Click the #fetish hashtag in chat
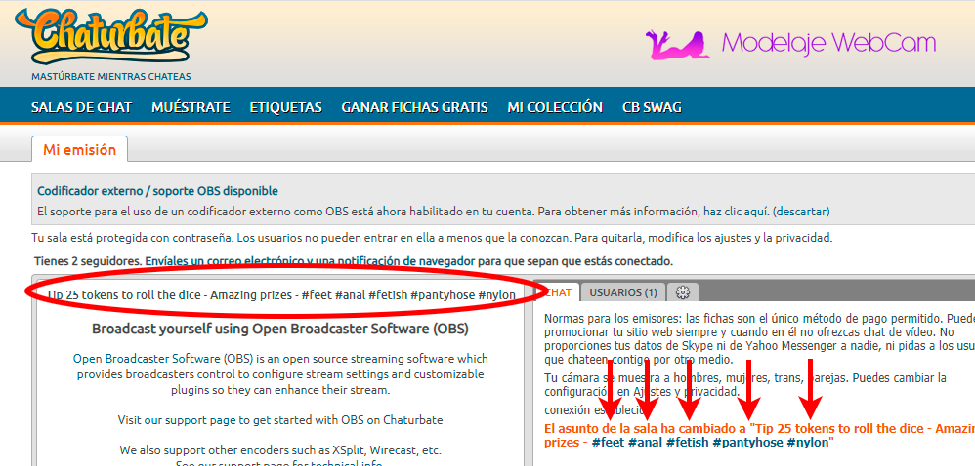The image size is (975, 466). click(687, 443)
